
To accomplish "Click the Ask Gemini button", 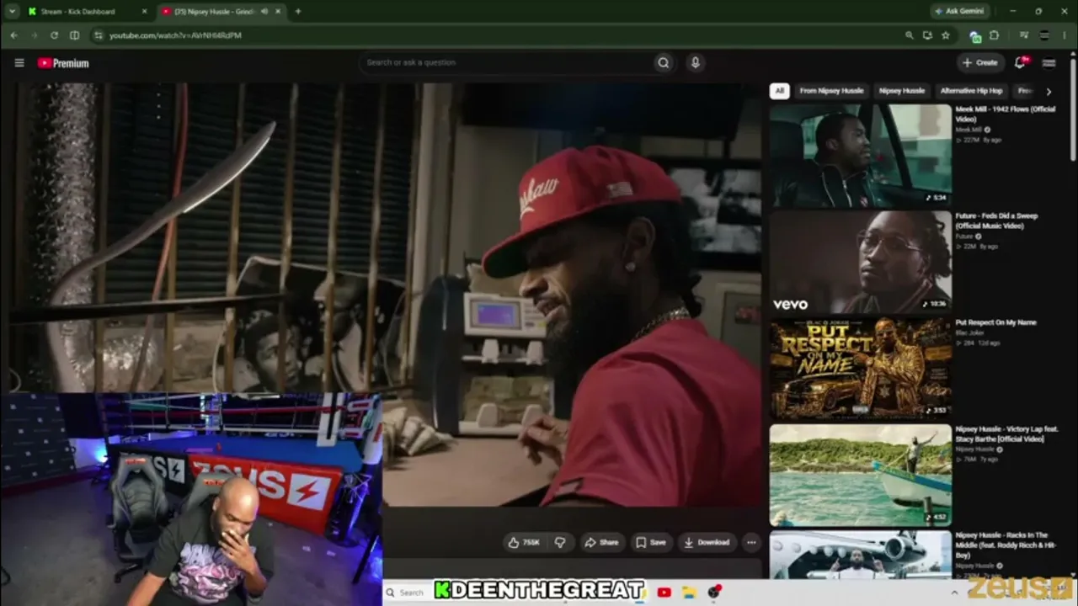I will pos(959,11).
